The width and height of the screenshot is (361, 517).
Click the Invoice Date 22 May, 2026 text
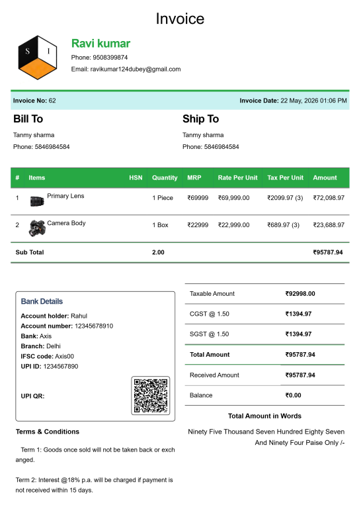pos(293,101)
